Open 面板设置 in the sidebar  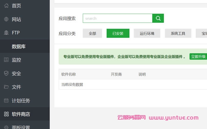[21, 127]
